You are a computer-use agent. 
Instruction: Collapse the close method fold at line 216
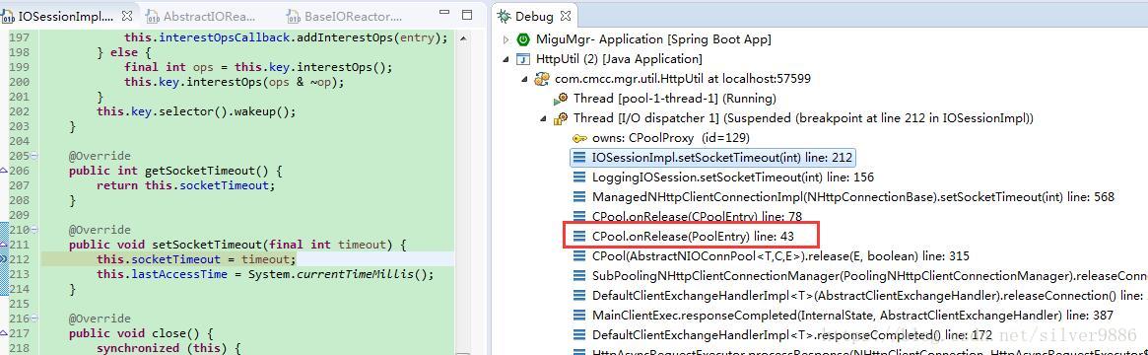[35, 319]
